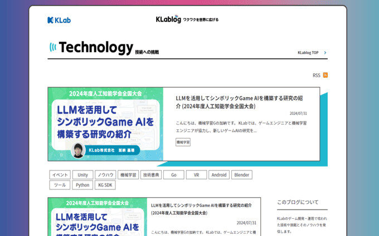
Task: Select the Blender tag
Action: [242, 175]
